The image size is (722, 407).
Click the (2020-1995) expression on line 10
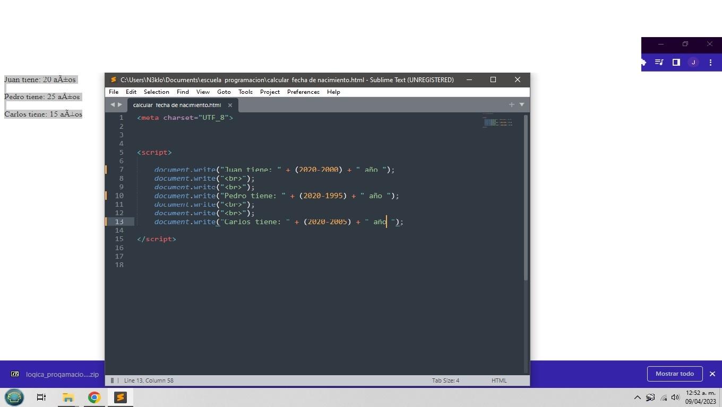[323, 196]
